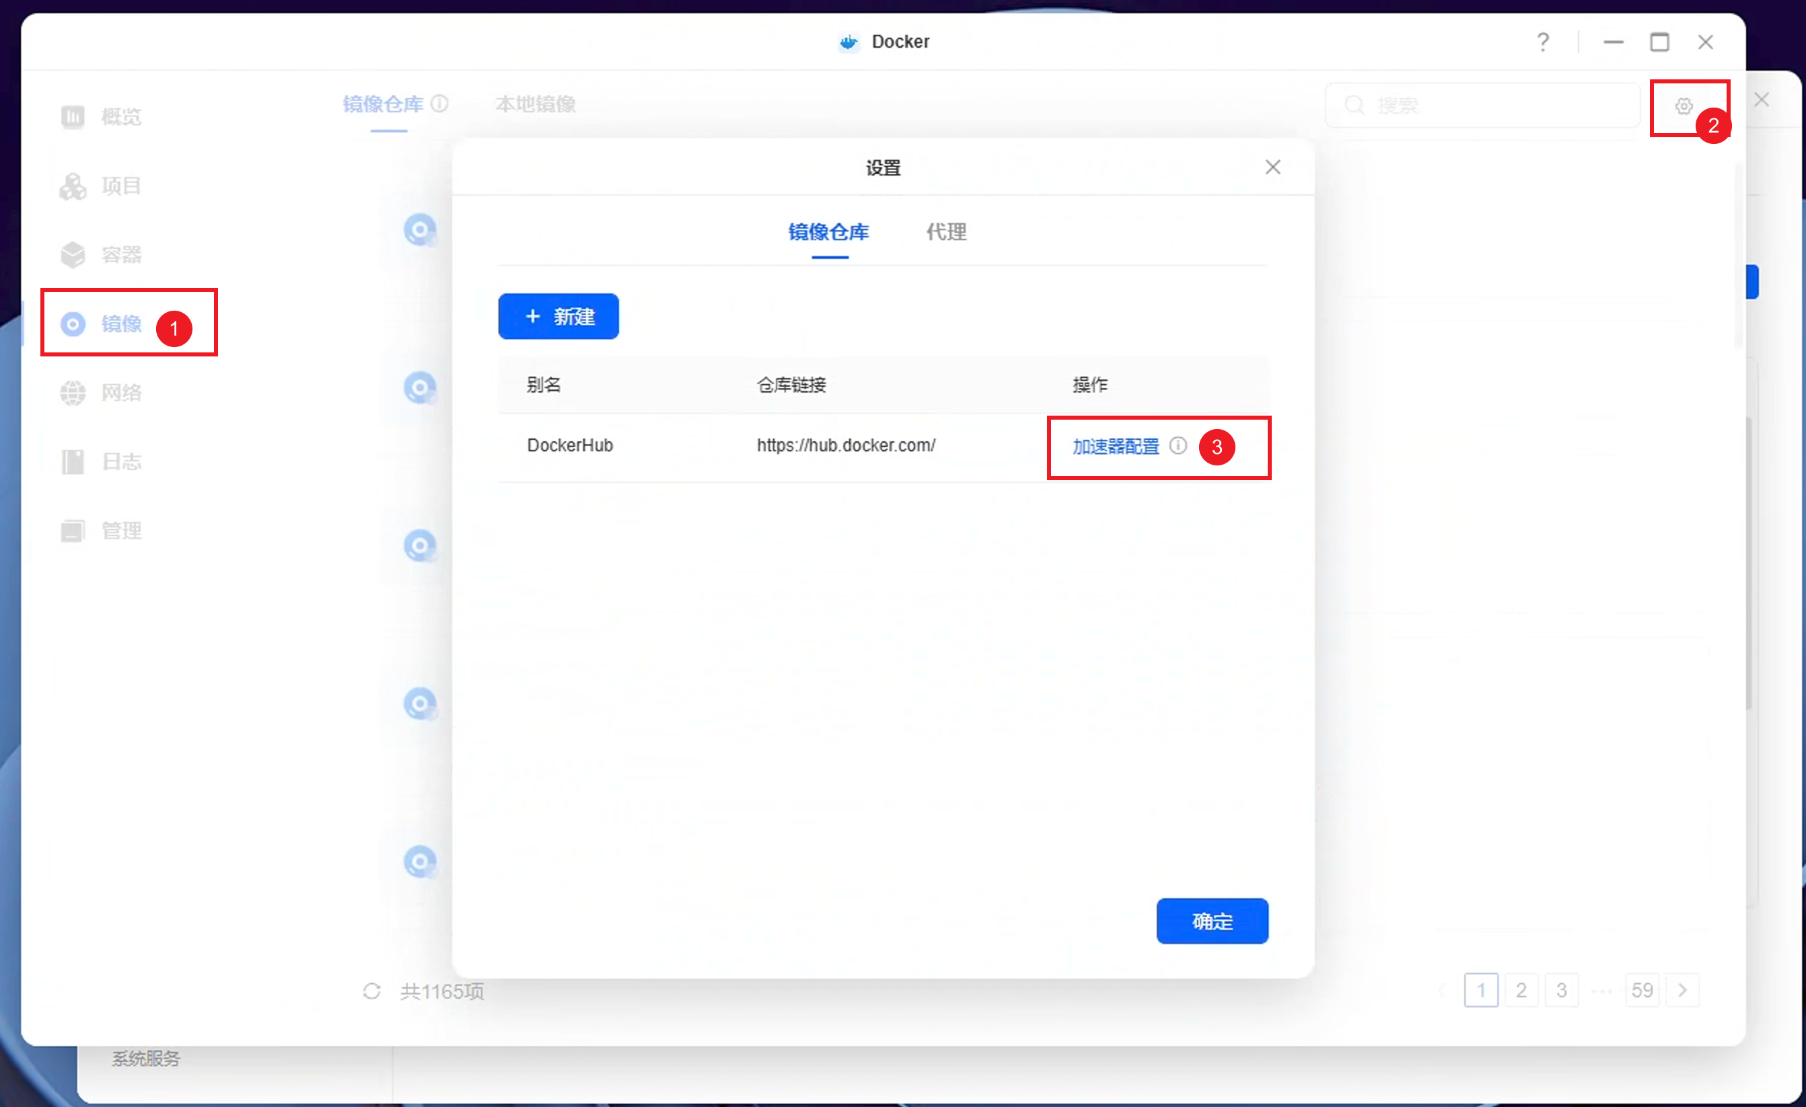1806x1107 pixels.
Task: Click the search magnifier icon
Action: pyautogui.click(x=1354, y=106)
